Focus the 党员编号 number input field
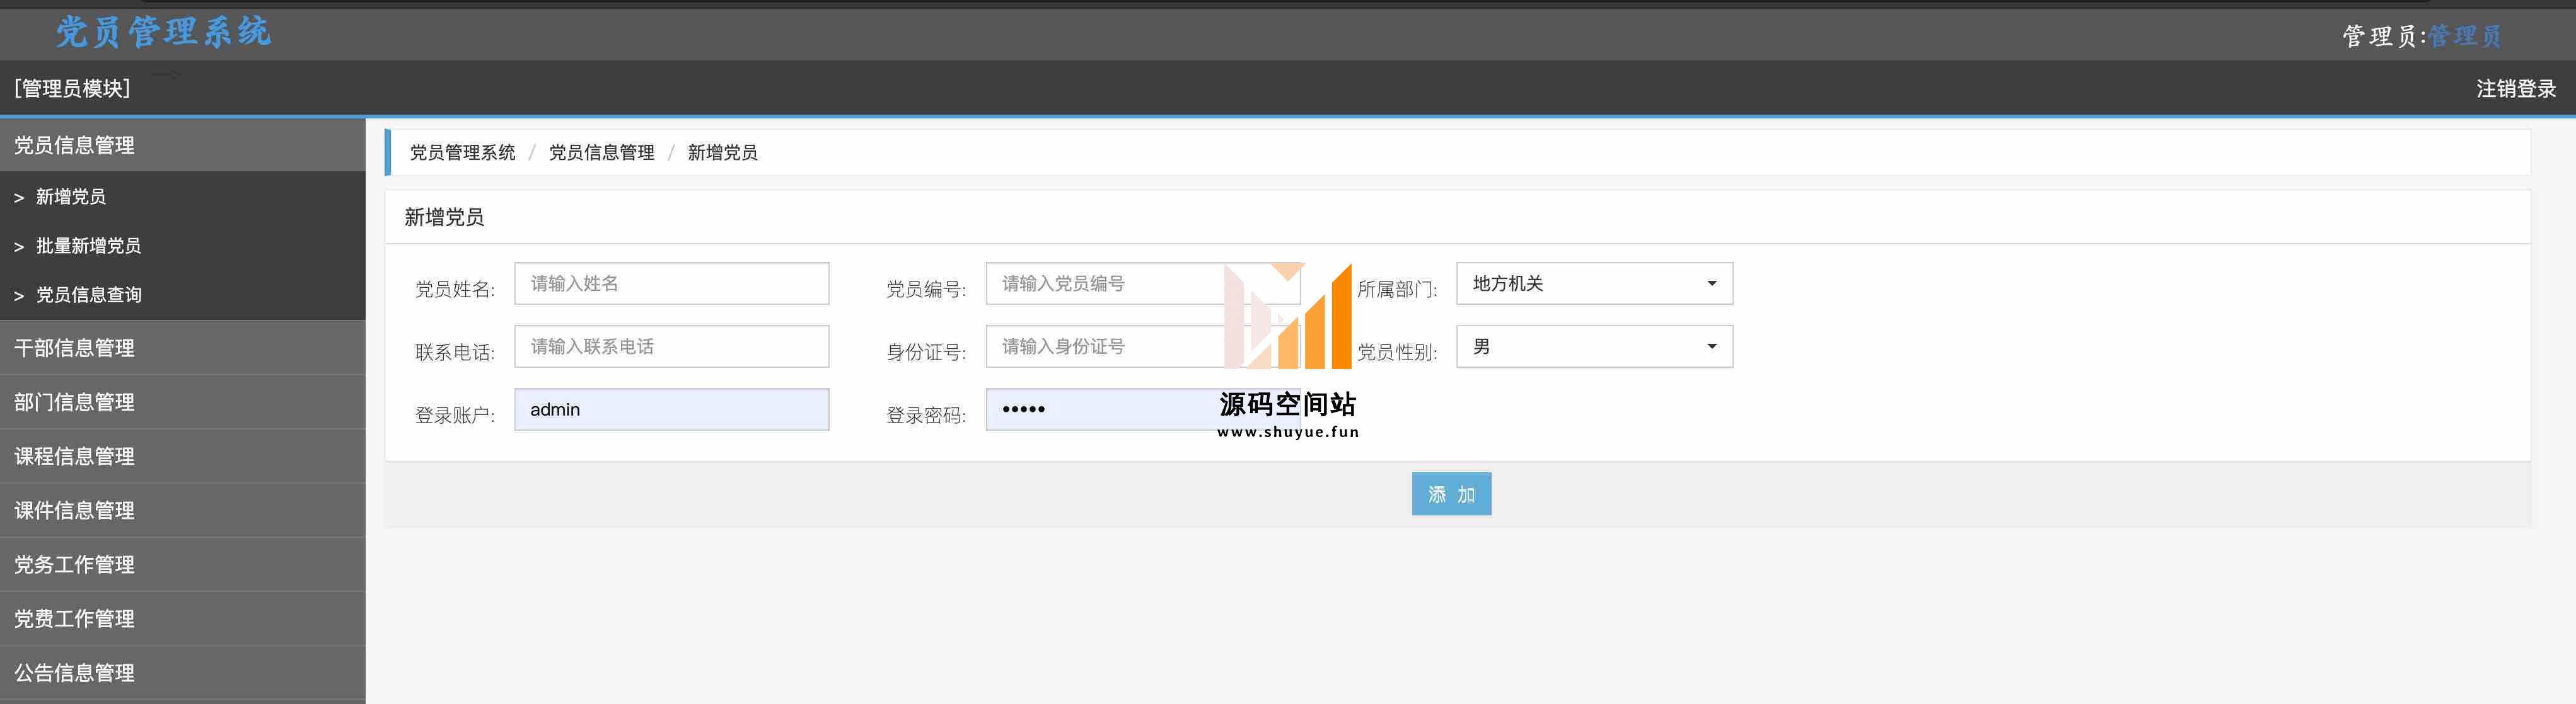Screen dimensions: 2576x704 1142,283
